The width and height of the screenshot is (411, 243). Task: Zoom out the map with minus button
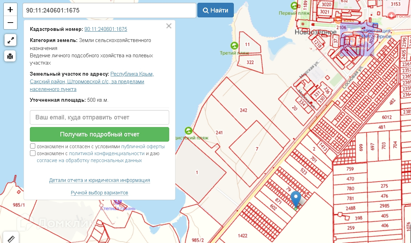click(10, 23)
